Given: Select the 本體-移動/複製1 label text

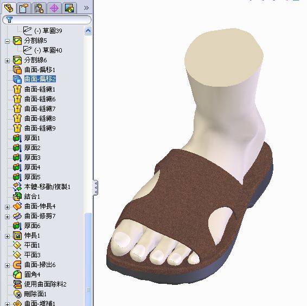Looking at the screenshot, I should 47,187.
